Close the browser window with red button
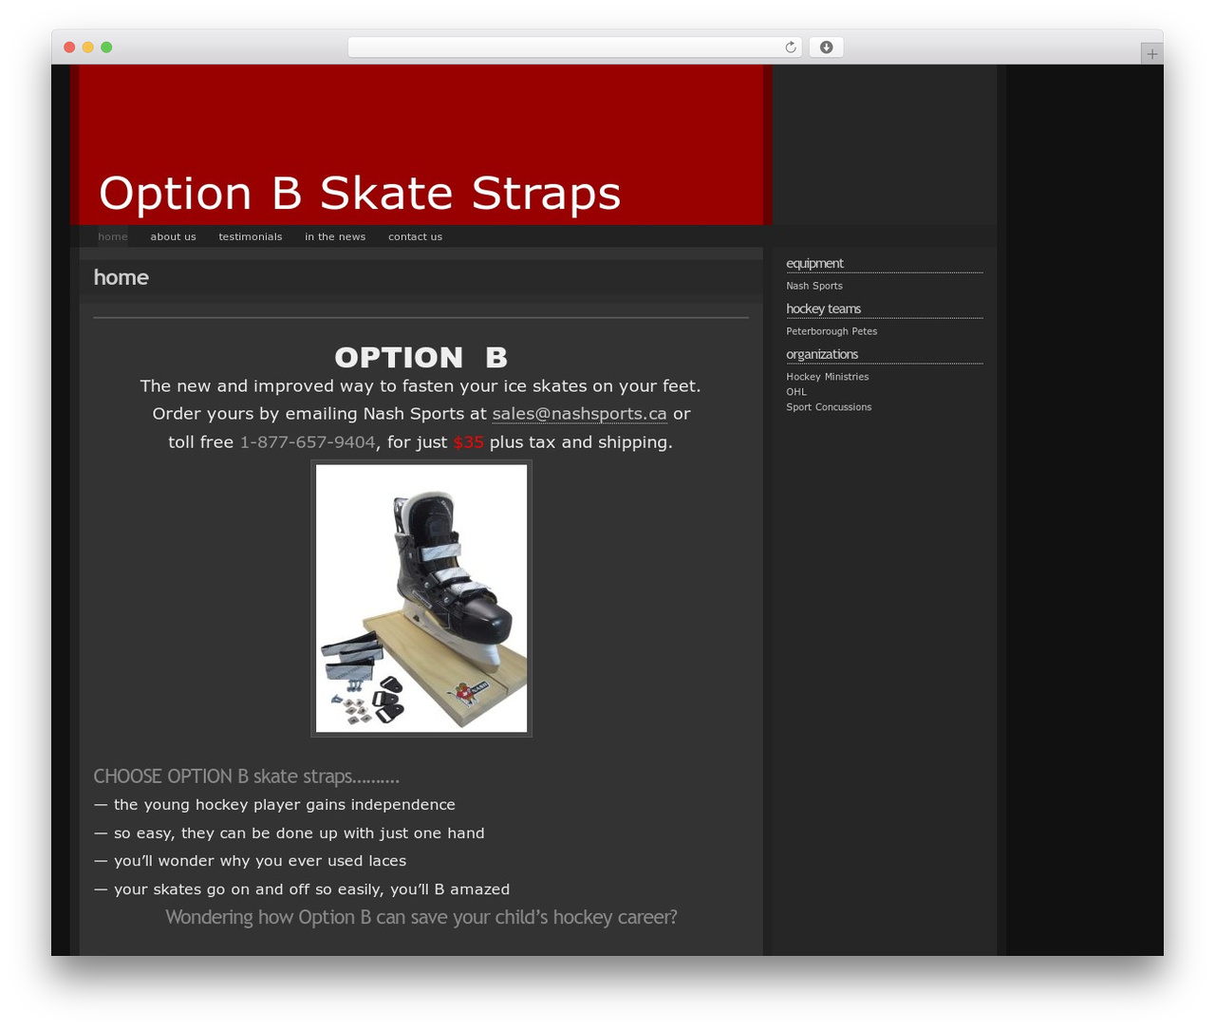The height and width of the screenshot is (1029, 1215). (69, 47)
